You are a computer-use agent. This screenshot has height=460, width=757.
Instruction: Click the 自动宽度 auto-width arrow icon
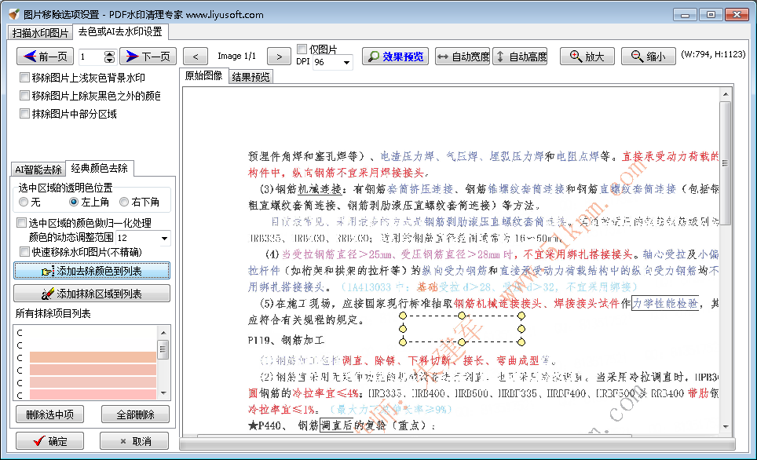[x=442, y=56]
